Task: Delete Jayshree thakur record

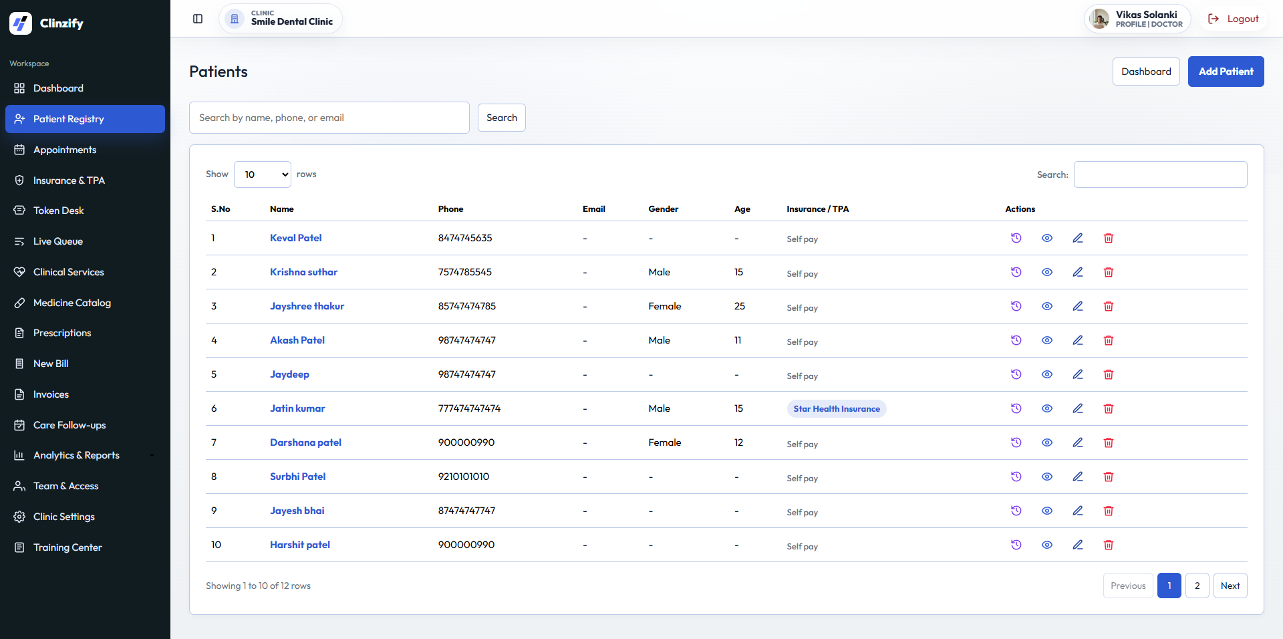Action: [x=1108, y=306]
